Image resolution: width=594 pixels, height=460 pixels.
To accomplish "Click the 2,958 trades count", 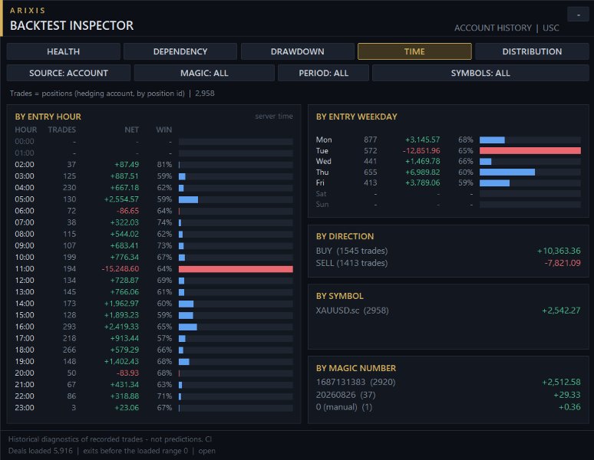I will [205, 94].
